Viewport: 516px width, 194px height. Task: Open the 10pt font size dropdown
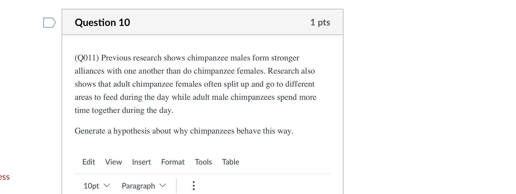click(96, 186)
